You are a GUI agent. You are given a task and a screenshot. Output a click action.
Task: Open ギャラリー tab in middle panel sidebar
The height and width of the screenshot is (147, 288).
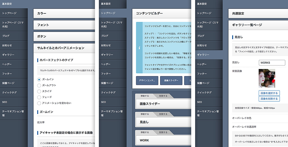[113, 55]
